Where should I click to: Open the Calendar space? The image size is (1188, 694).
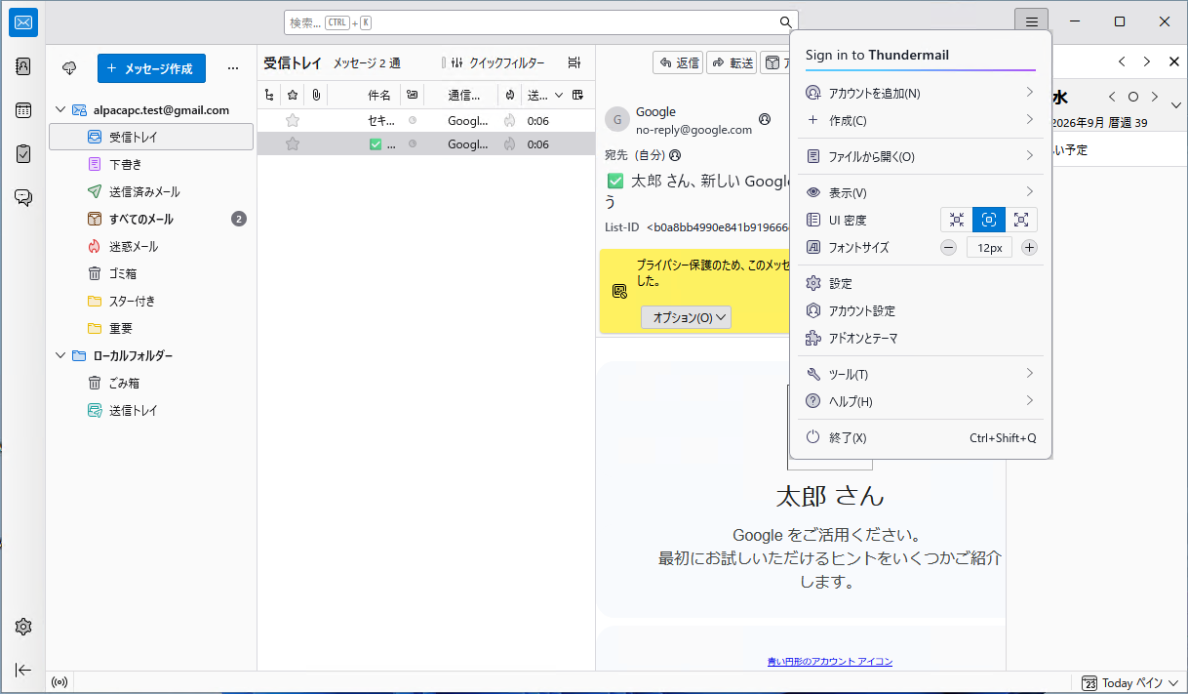coord(23,110)
